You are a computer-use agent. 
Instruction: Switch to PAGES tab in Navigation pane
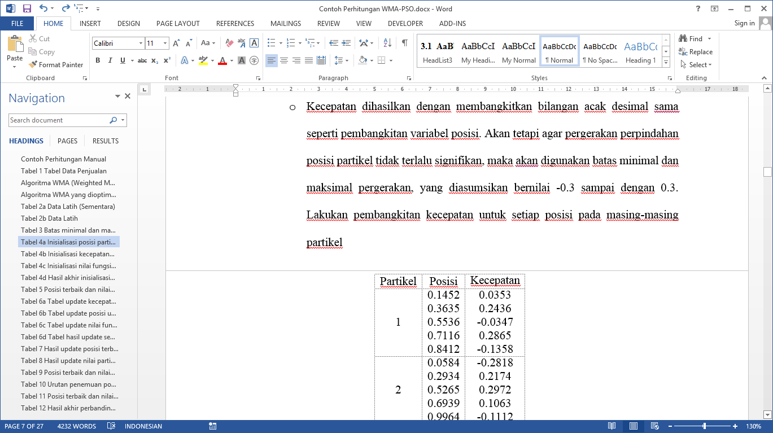coord(67,141)
